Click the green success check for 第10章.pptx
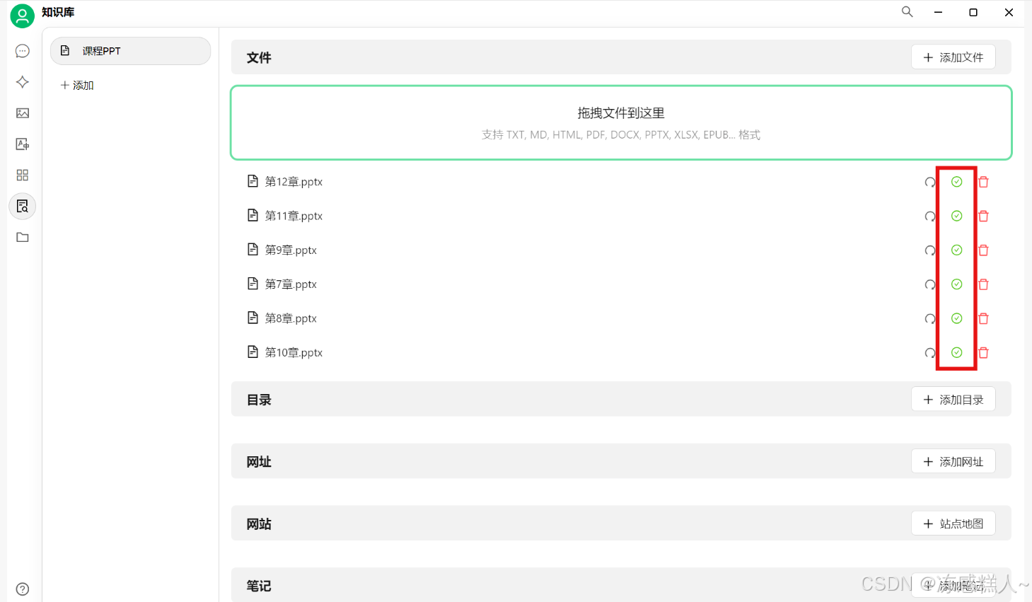Viewport: 1032px width, 602px height. click(x=956, y=352)
